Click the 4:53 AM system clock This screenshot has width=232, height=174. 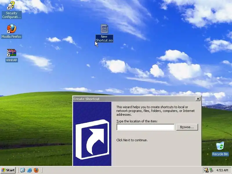(x=222, y=170)
